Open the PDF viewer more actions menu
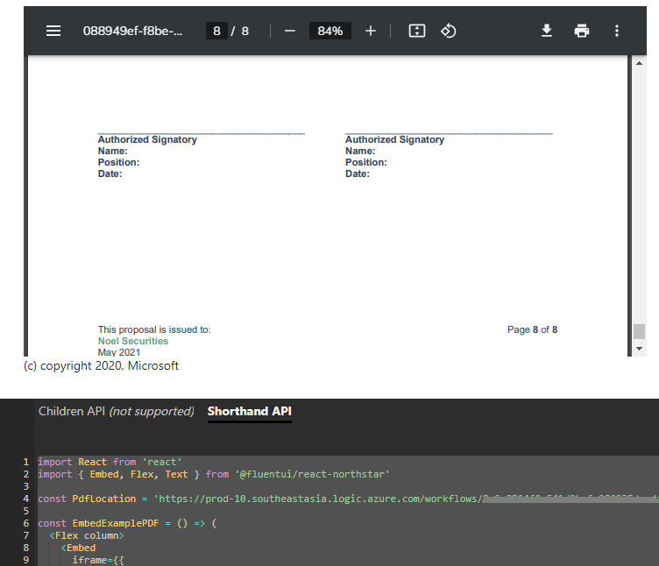 click(617, 31)
